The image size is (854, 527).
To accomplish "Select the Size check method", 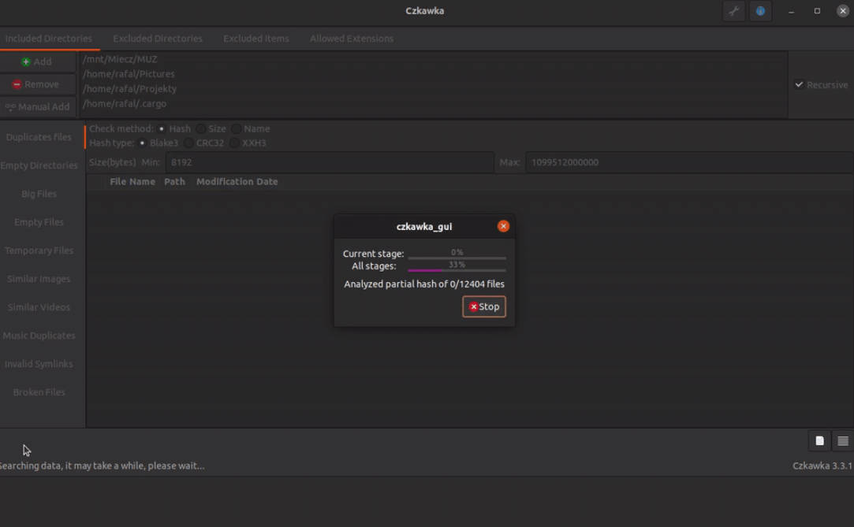I will click(x=202, y=129).
